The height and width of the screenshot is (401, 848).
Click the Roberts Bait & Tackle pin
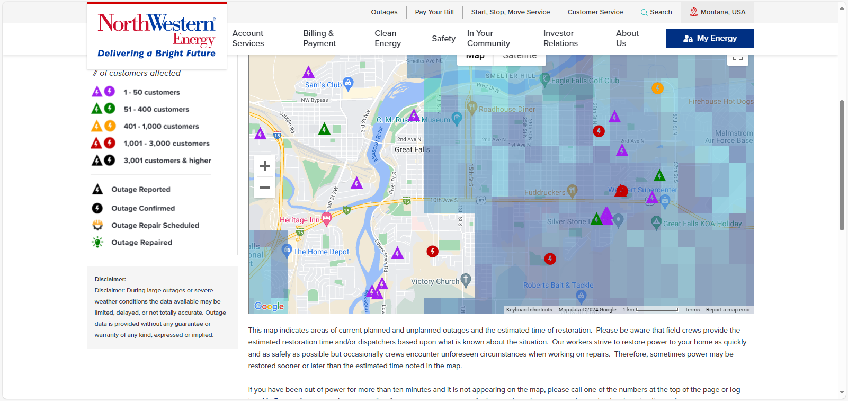pos(581,296)
